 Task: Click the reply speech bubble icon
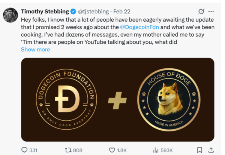point(24,150)
